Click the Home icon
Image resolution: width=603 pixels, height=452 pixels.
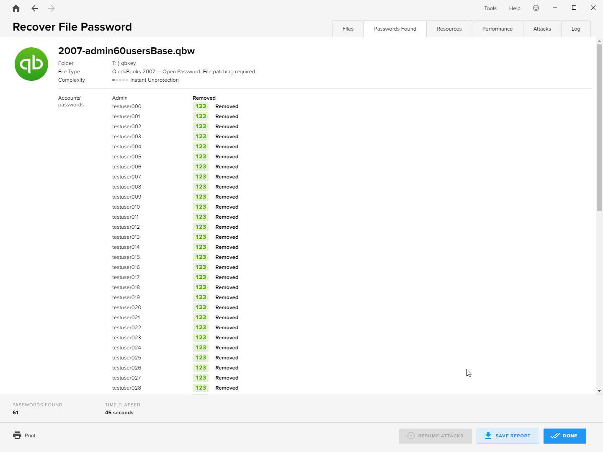pos(16,8)
